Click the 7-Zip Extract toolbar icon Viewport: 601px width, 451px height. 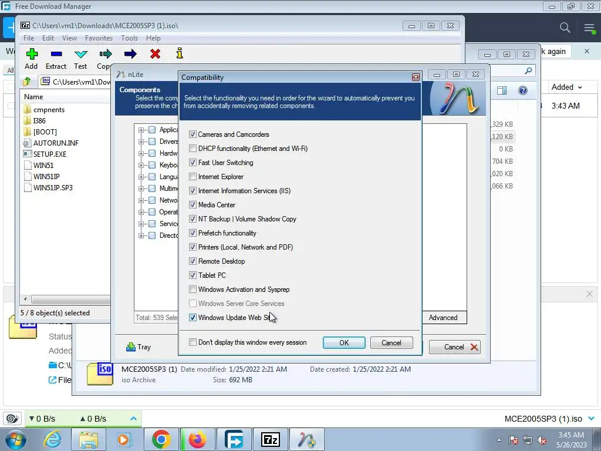pos(56,54)
